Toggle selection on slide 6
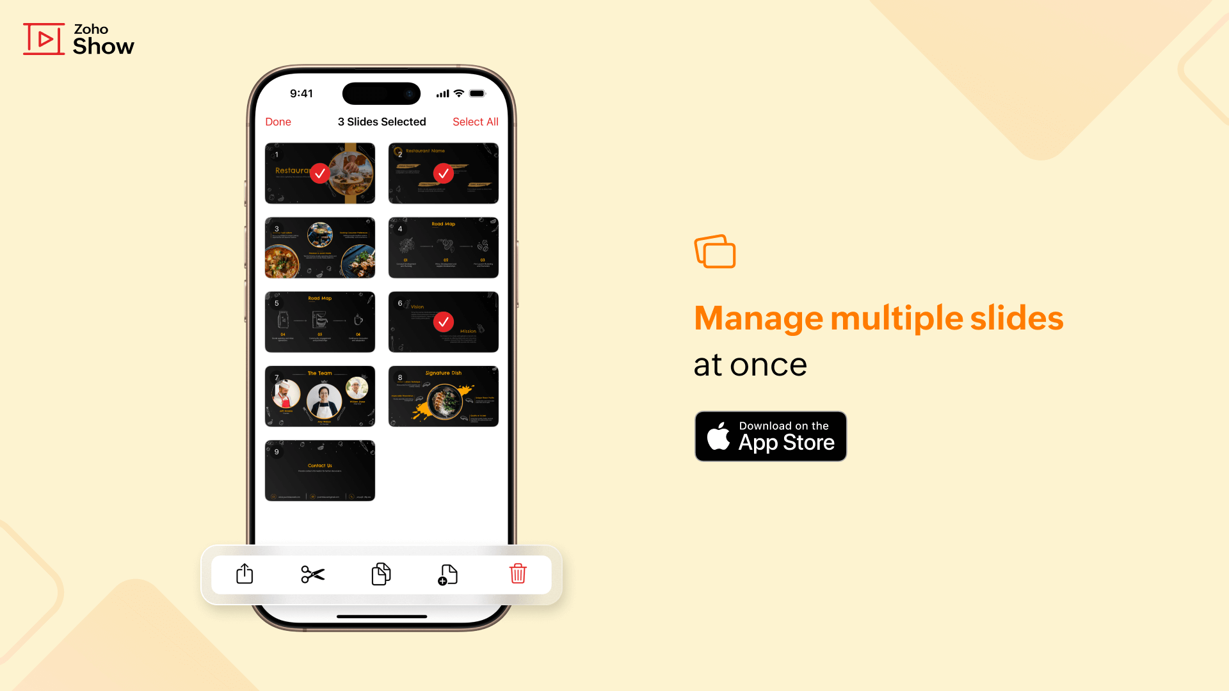1229x691 pixels. (x=443, y=321)
